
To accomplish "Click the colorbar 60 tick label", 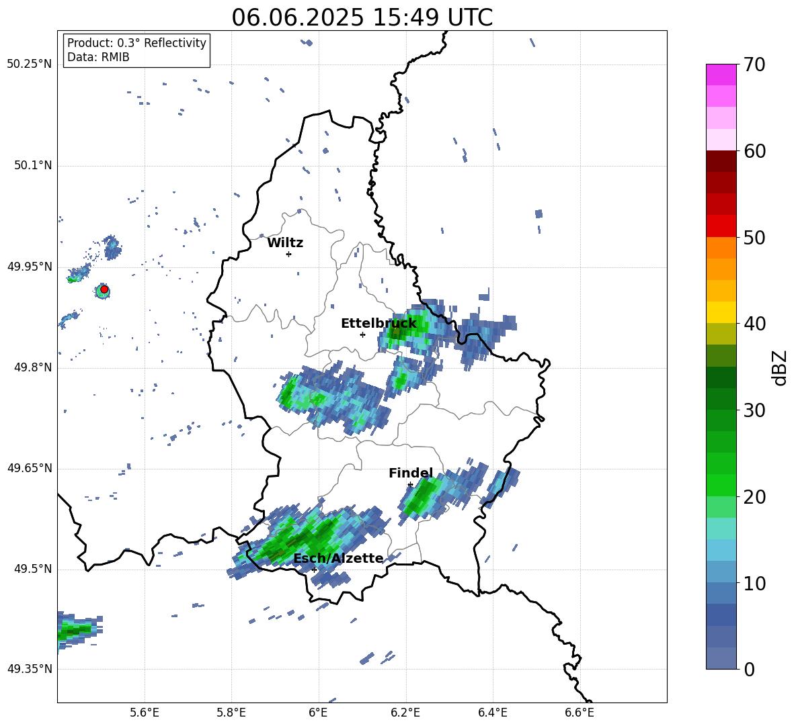I will coord(754,151).
